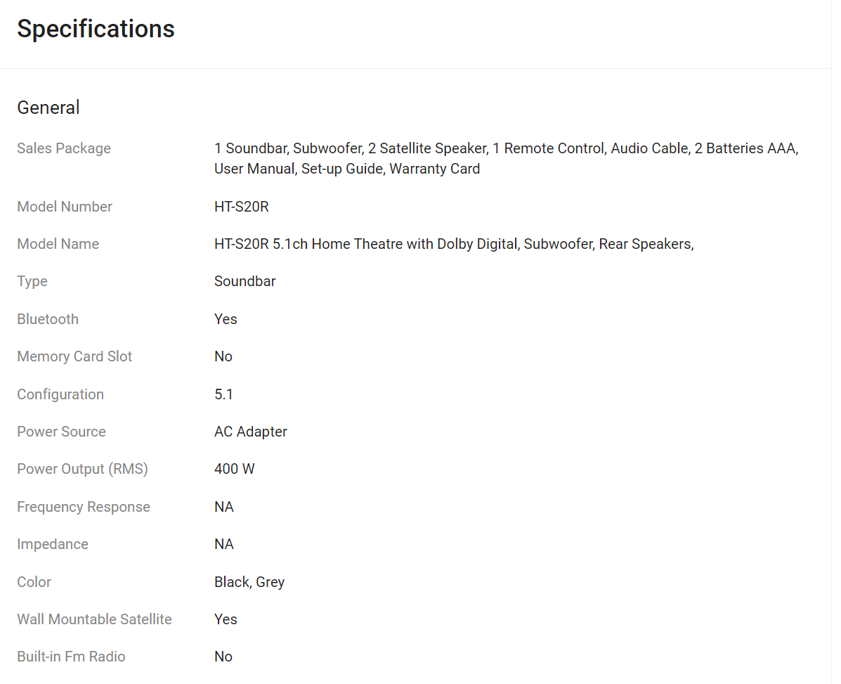Select the Yes value beside Bluetooth
This screenshot has height=684, width=841.
(x=226, y=318)
